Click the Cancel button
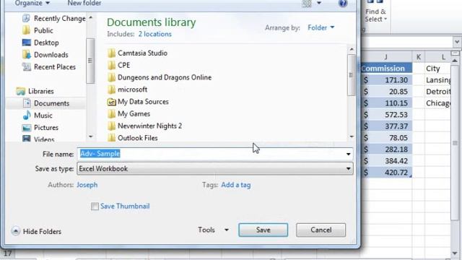 (x=321, y=230)
